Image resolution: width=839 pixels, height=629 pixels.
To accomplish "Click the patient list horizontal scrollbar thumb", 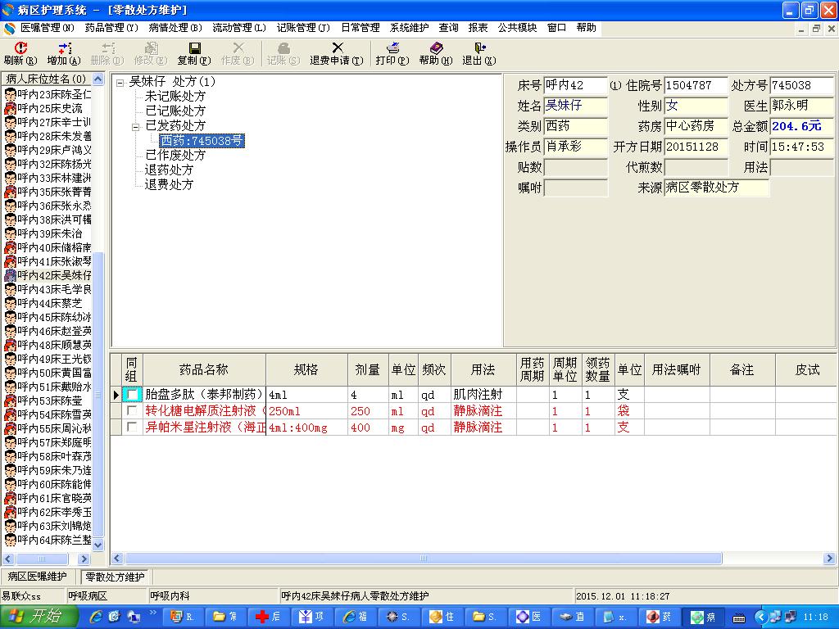I will pyautogui.click(x=42, y=559).
